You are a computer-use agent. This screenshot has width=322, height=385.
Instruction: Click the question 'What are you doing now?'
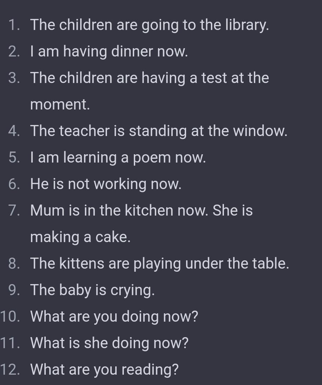coord(114,316)
